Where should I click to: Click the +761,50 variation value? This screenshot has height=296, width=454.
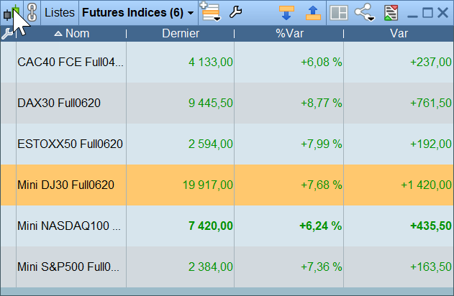click(431, 103)
